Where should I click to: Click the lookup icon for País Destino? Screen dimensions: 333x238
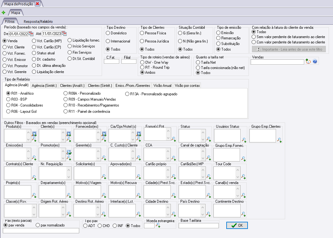pyautogui.click(x=208, y=214)
